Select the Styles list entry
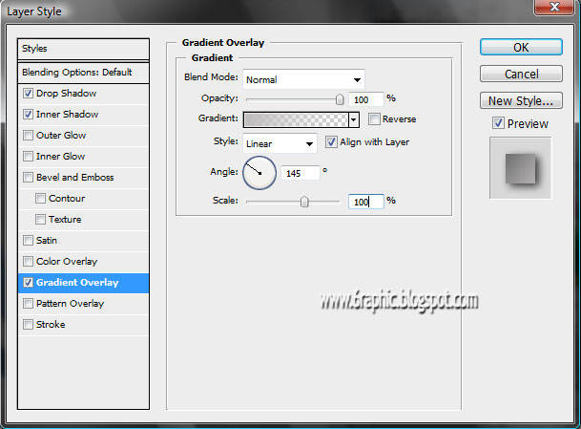Screen dimensions: 581x429 pyautogui.click(x=83, y=49)
